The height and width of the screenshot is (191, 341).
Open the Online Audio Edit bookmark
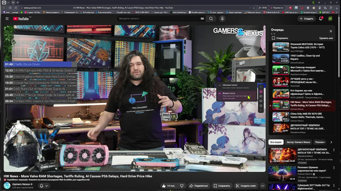pos(271,12)
